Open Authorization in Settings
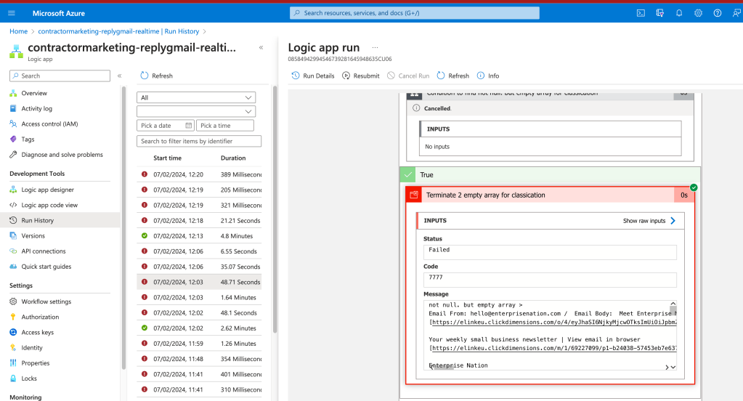 (x=40, y=317)
